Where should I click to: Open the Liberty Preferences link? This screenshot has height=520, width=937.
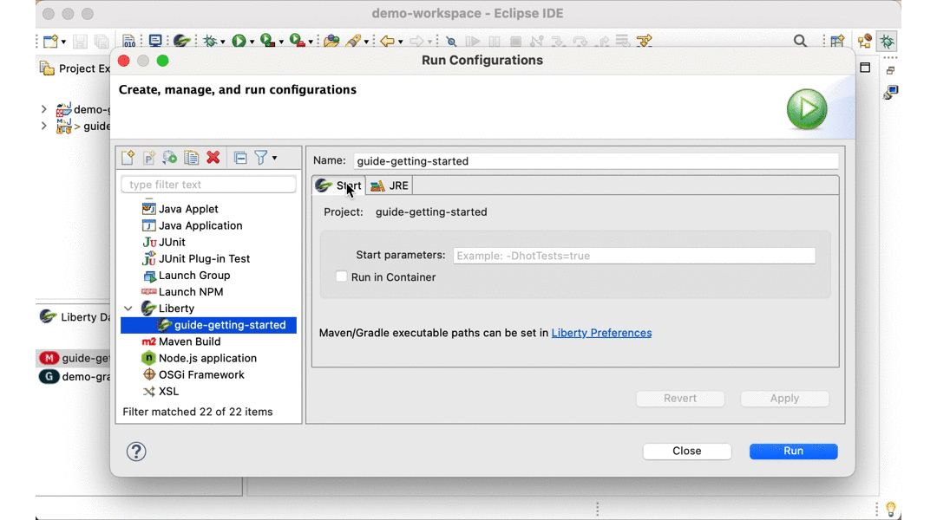[601, 333]
